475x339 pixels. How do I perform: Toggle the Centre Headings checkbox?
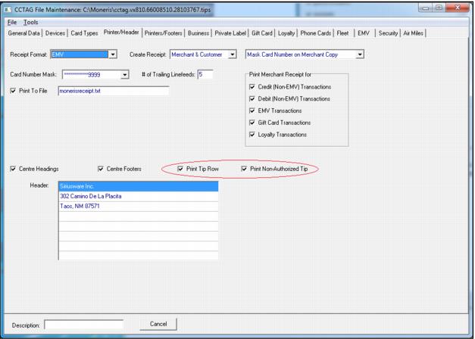tap(14, 169)
